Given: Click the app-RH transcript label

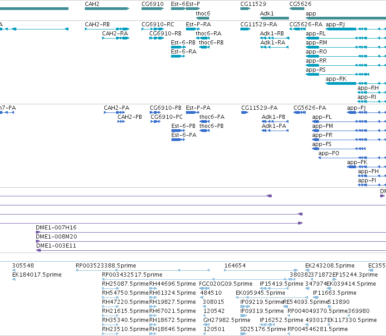Looking at the screenshot, I should (x=368, y=88).
